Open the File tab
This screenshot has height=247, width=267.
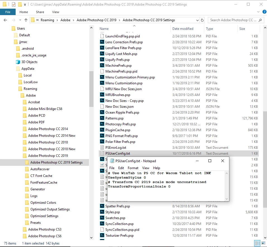pyautogui.click(x=8, y=12)
